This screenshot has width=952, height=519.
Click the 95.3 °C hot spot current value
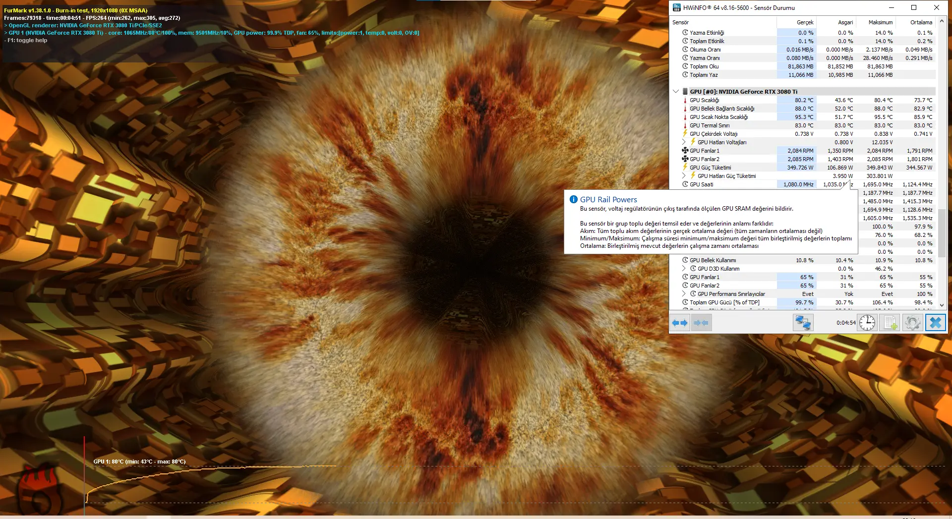point(804,117)
